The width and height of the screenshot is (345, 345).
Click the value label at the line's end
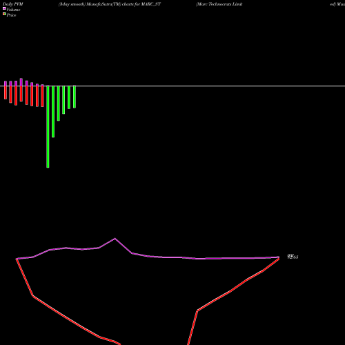pyautogui.click(x=293, y=257)
